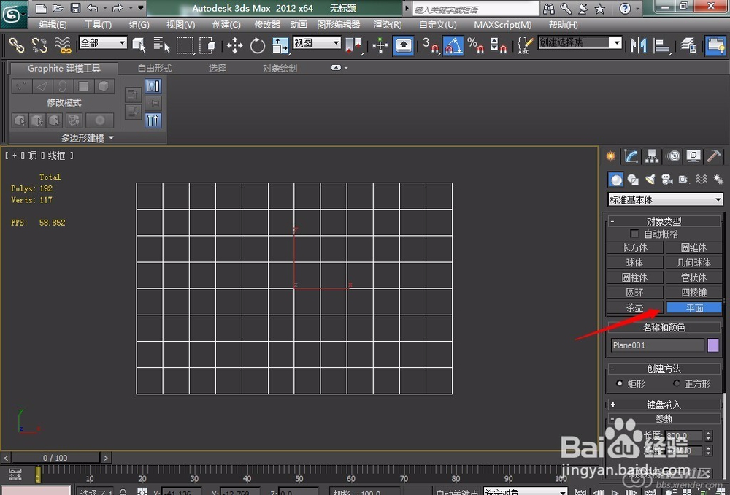Click the Select and Manipulate icon
Screen dimensions: 730x495
tap(380, 45)
